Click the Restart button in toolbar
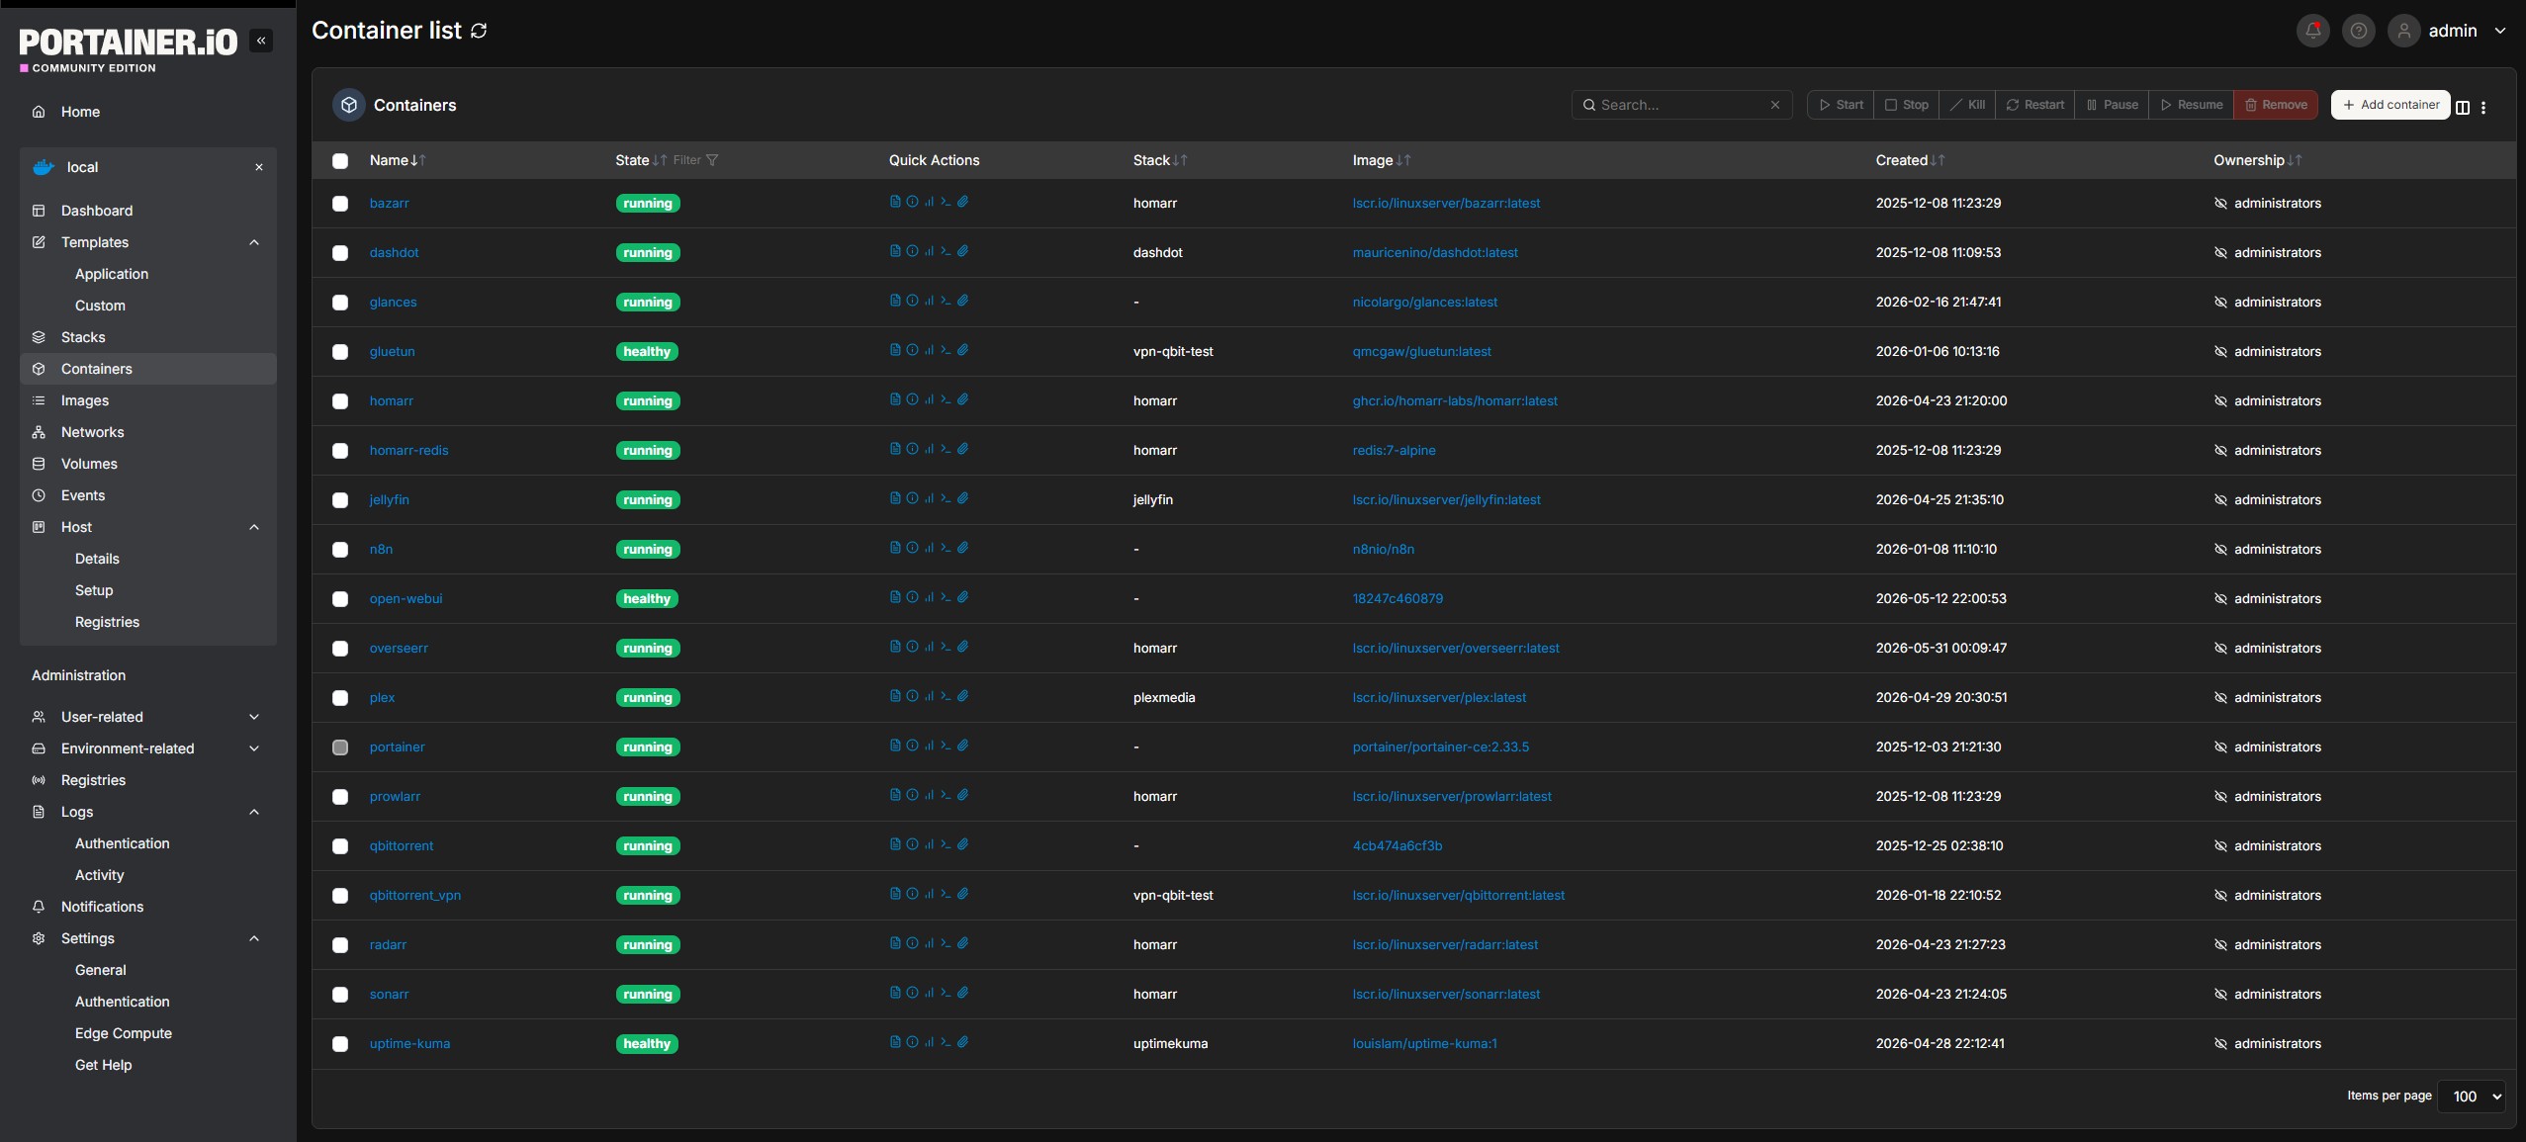2526x1142 pixels. (x=2034, y=105)
